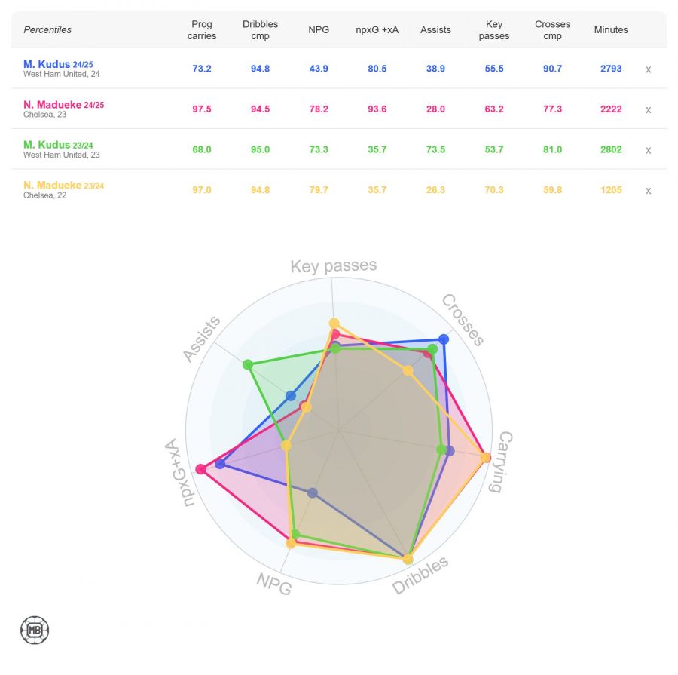Open N. Madueke 24/25 player name

coord(52,105)
